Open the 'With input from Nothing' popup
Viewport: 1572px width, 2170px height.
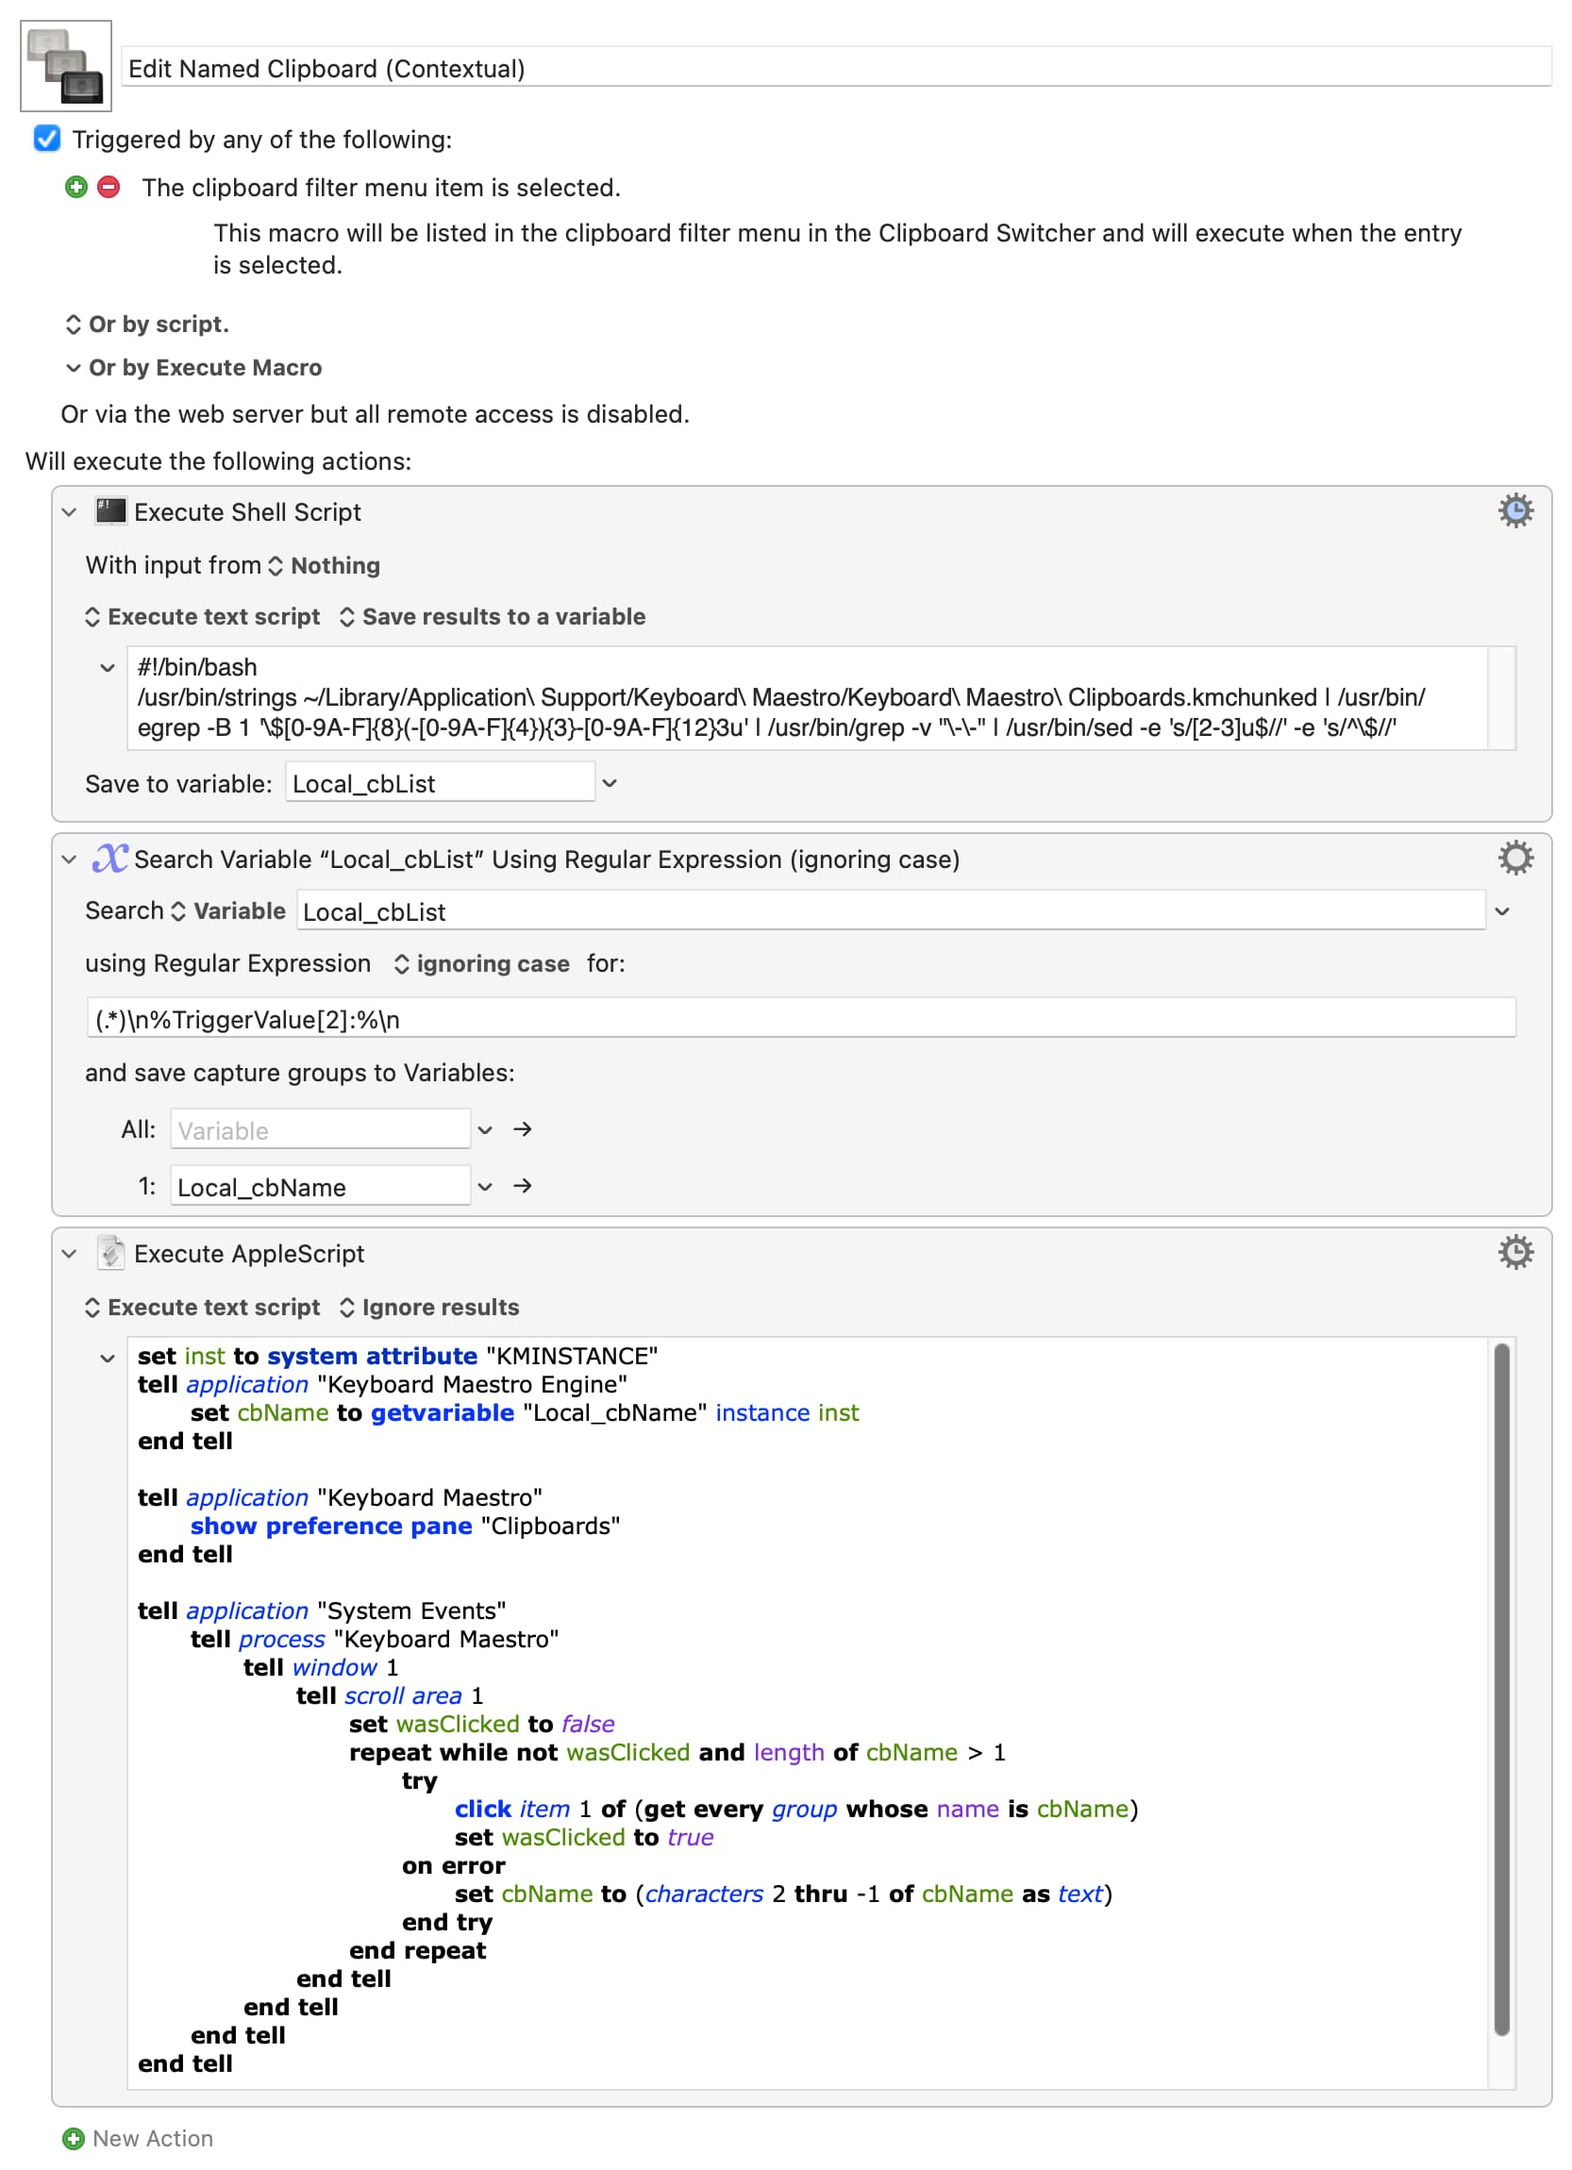[x=326, y=565]
